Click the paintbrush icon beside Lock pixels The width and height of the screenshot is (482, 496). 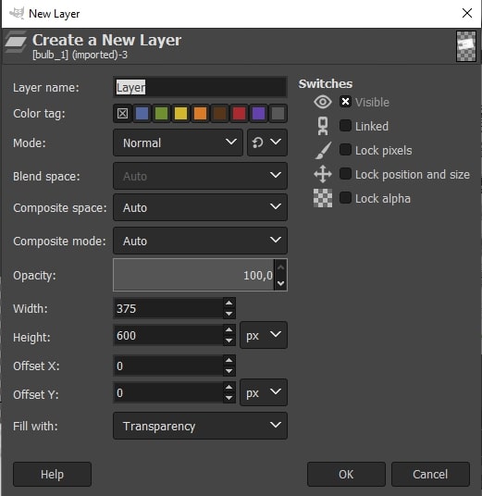323,150
